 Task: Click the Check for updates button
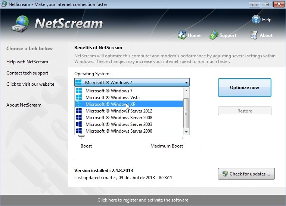(246, 174)
